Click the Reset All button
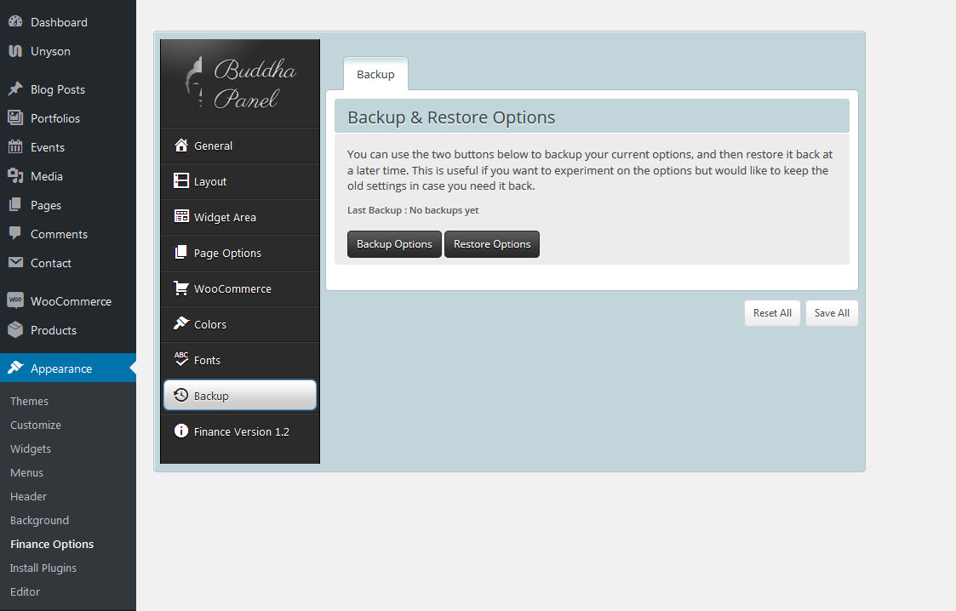The image size is (956, 611). (x=772, y=313)
